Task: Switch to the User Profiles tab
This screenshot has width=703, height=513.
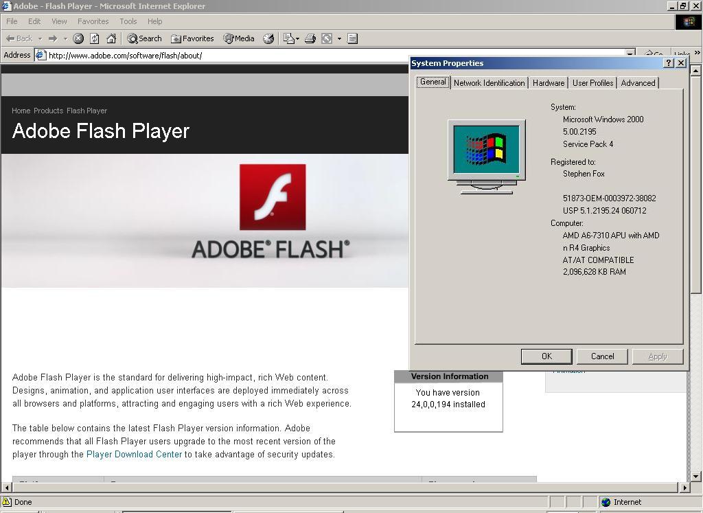Action: [x=592, y=83]
